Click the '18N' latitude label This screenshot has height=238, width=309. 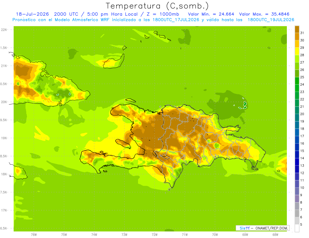[4, 174]
